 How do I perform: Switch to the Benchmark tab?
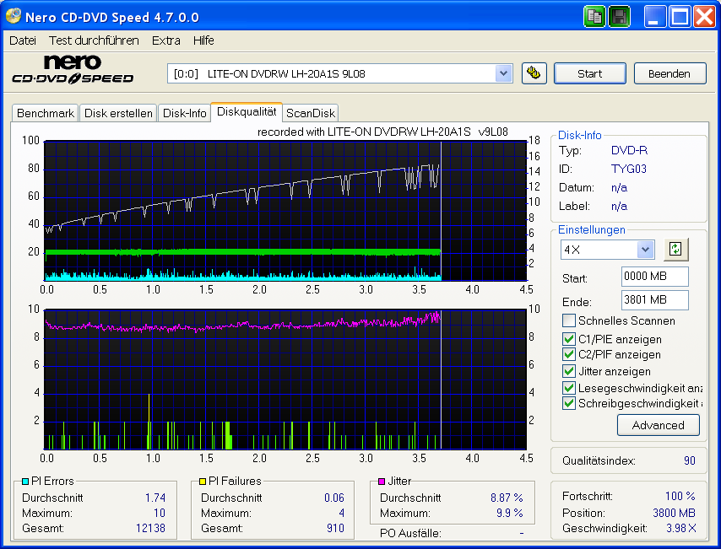(x=45, y=112)
